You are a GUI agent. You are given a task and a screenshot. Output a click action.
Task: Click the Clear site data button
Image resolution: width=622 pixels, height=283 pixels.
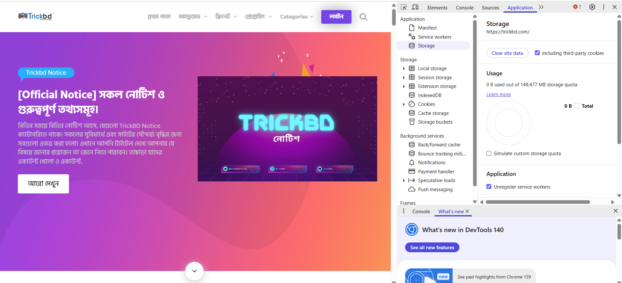coord(507,53)
